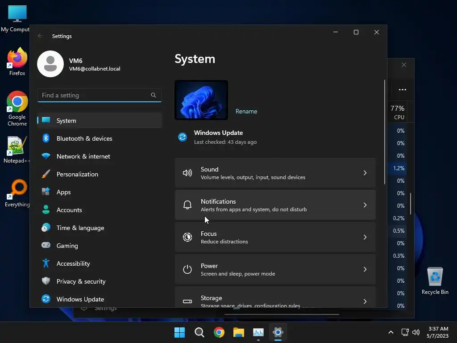Expand the Power settings chevron
The image size is (457, 343).
click(x=365, y=269)
